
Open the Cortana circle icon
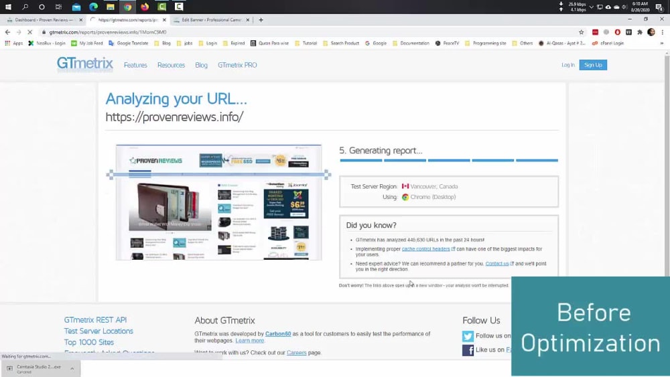[42, 7]
